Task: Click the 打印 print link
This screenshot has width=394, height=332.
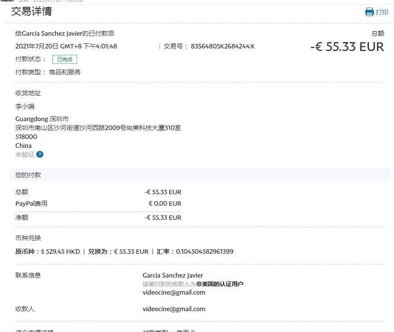Action: pyautogui.click(x=382, y=12)
